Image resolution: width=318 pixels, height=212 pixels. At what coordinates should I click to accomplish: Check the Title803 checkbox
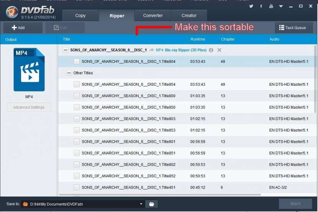click(77, 119)
